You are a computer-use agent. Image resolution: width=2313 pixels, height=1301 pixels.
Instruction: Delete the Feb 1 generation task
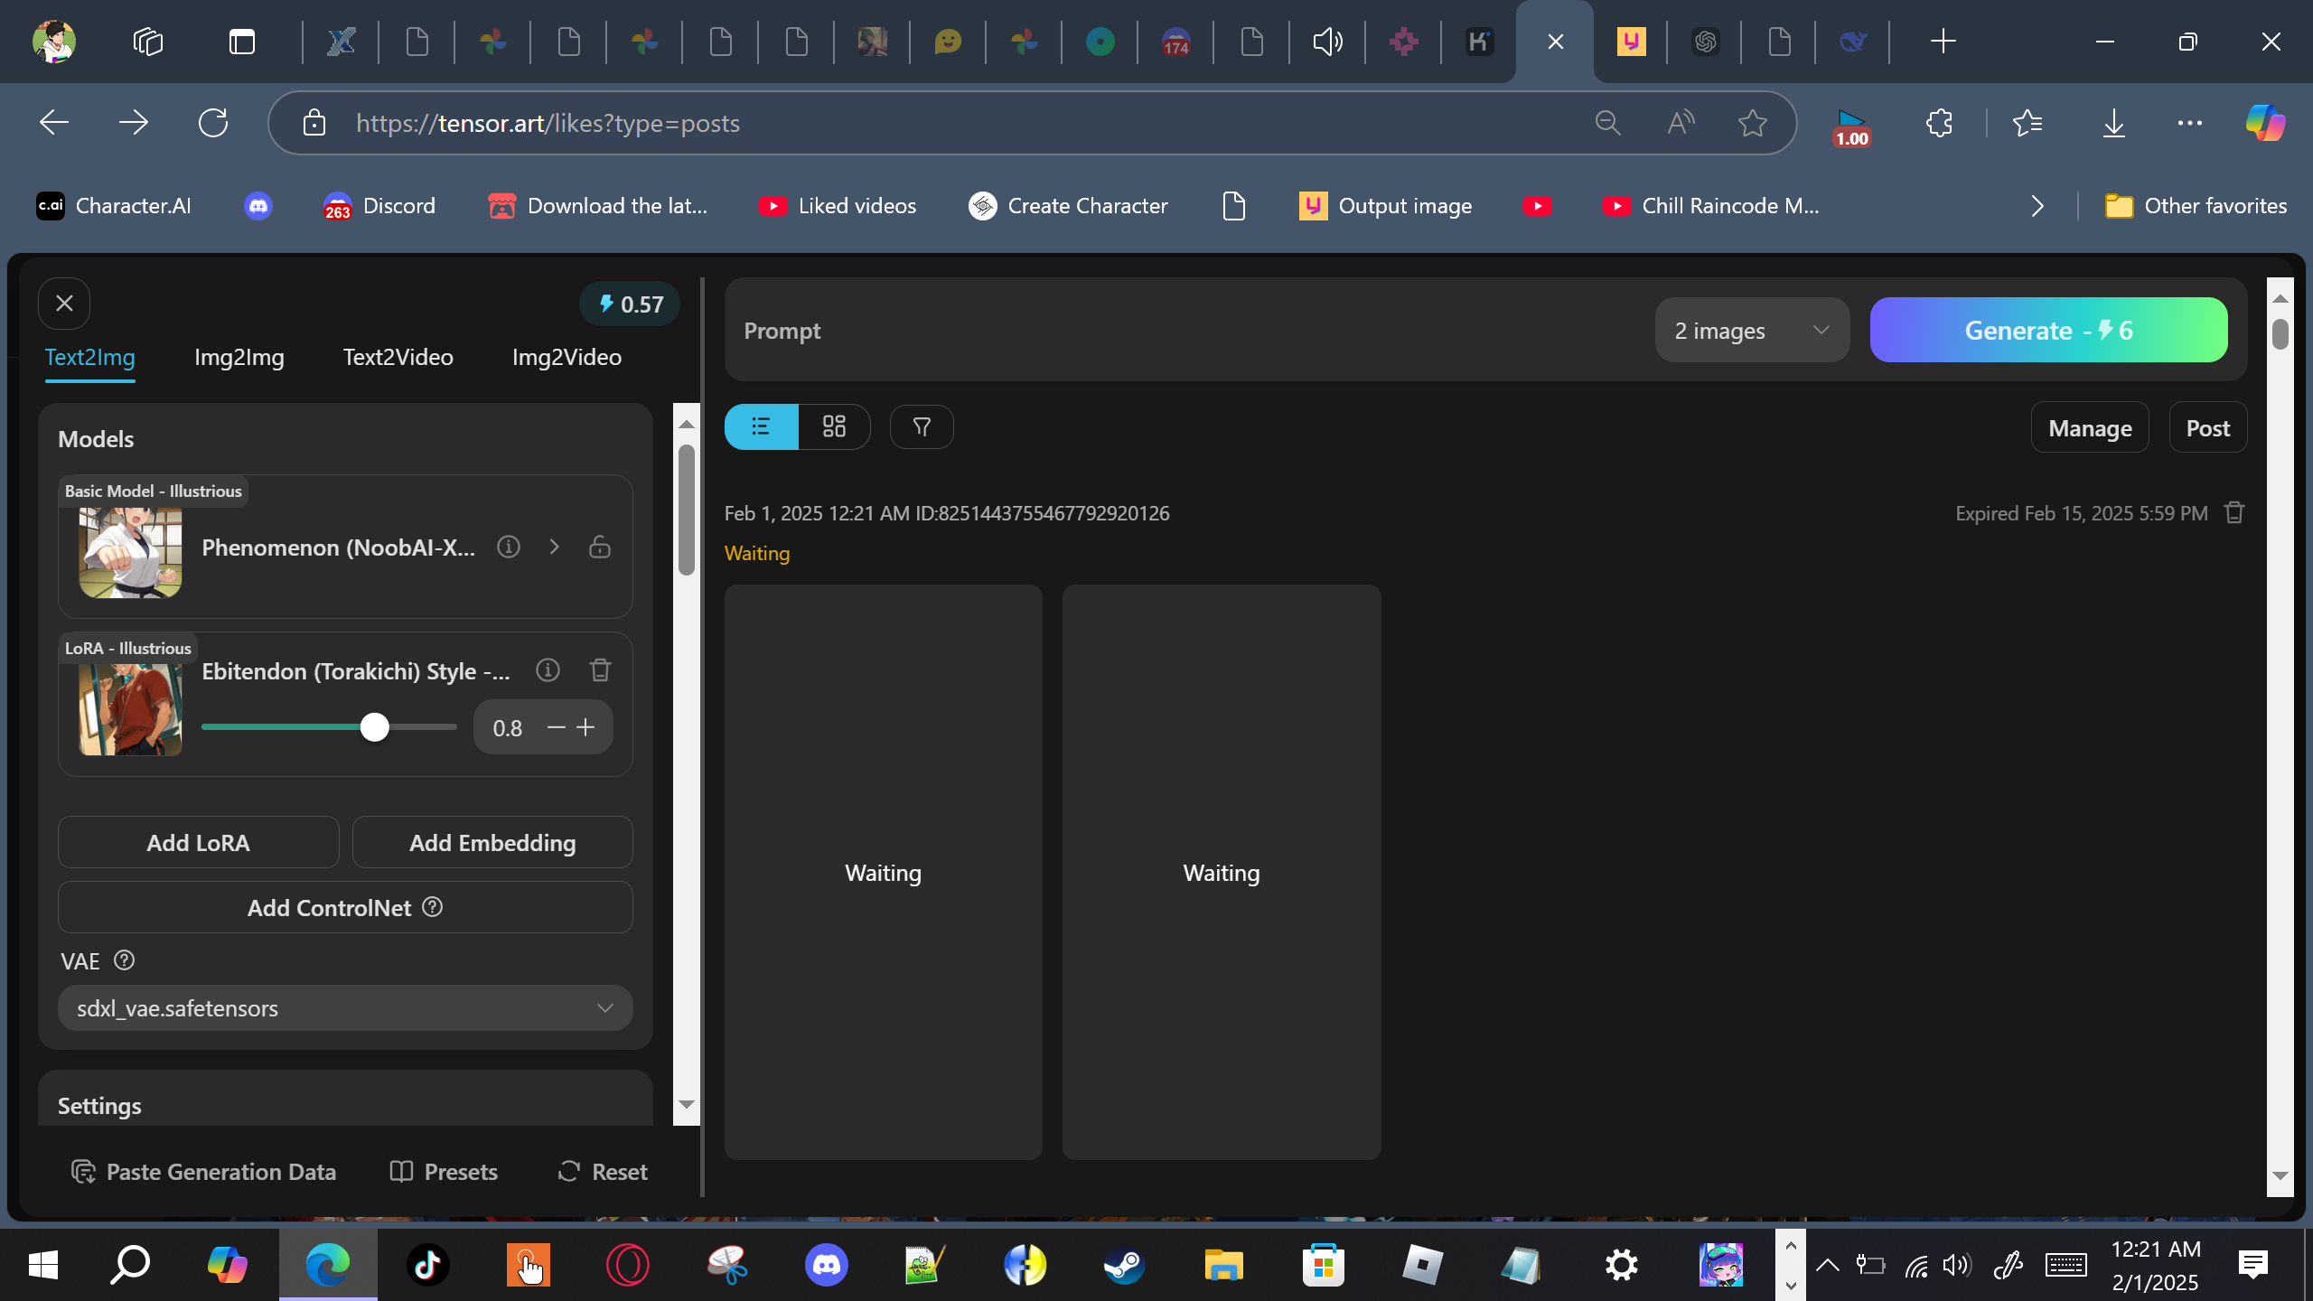click(2234, 512)
